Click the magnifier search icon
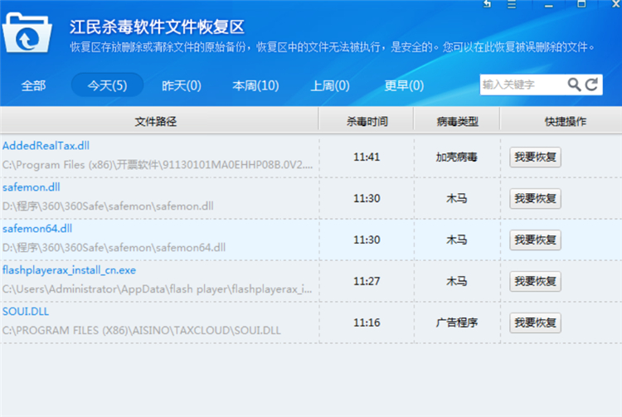The width and height of the screenshot is (622, 417). click(574, 85)
